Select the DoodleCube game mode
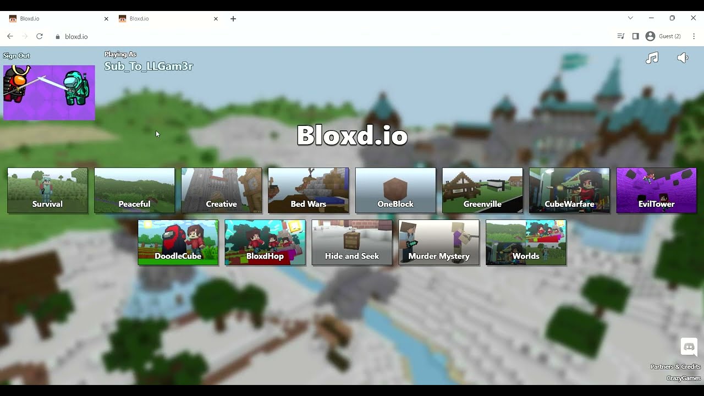This screenshot has width=704, height=396. coord(178,243)
